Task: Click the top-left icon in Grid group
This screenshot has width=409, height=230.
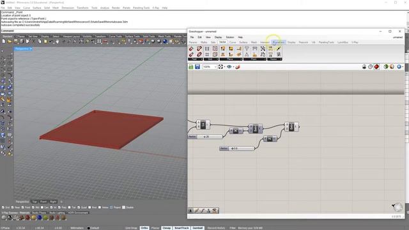Action: pyautogui.click(x=207, y=49)
